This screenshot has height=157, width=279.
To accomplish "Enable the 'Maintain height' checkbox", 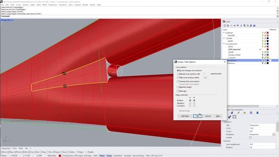I will point(178,87).
